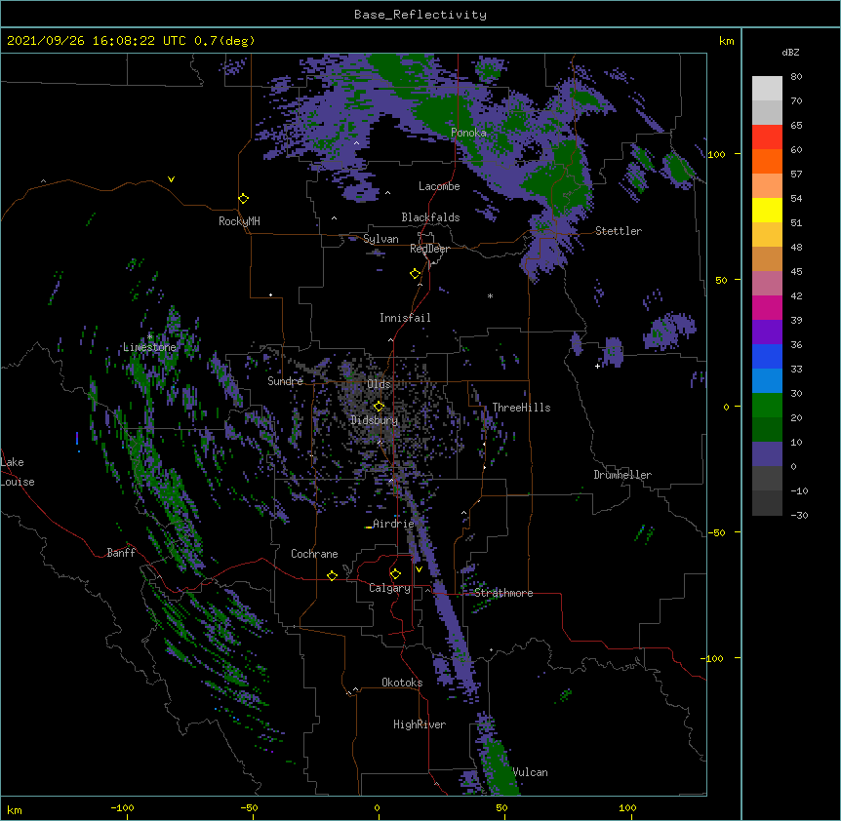Click the Base_Reflectivity title
This screenshot has width=841, height=821.
coord(420,15)
